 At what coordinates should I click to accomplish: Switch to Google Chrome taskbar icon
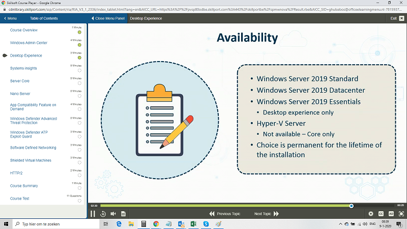point(156,224)
